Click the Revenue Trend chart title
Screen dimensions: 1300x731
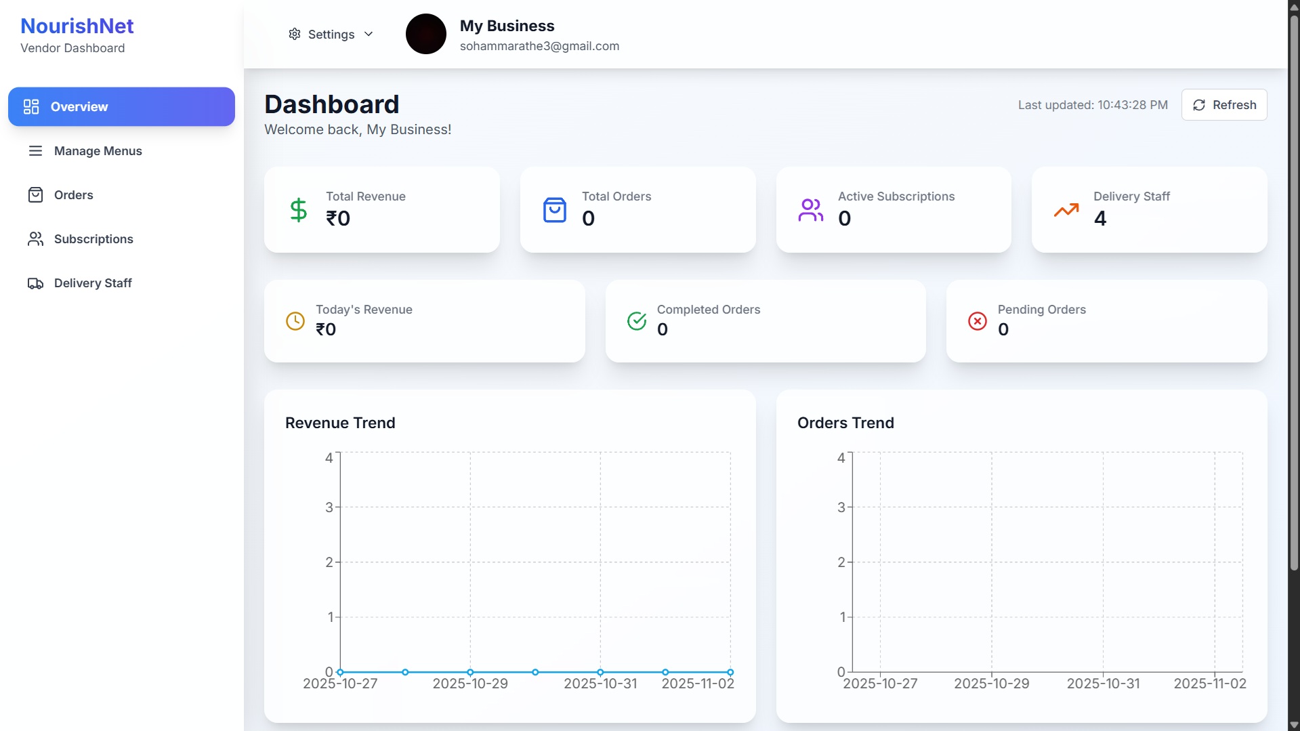[x=340, y=423]
